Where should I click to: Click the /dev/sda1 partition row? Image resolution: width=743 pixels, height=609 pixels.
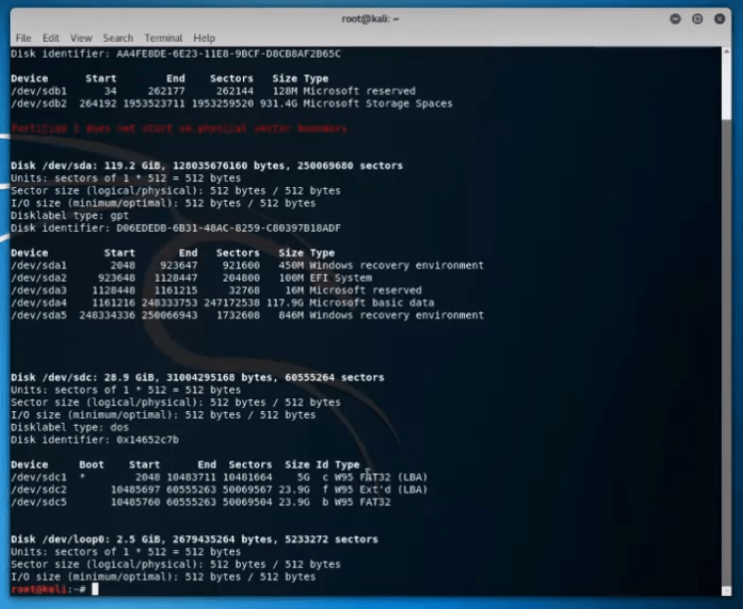[247, 266]
